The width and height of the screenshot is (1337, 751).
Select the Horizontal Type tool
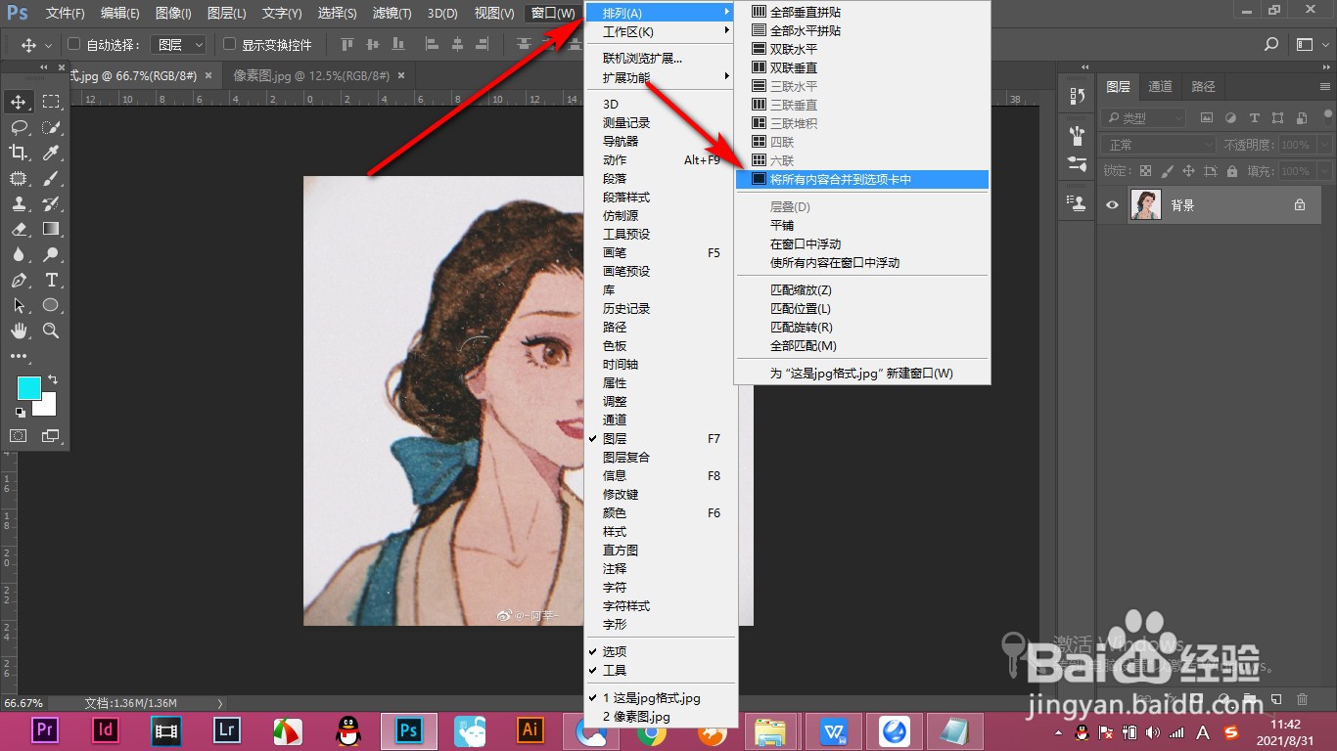click(51, 280)
